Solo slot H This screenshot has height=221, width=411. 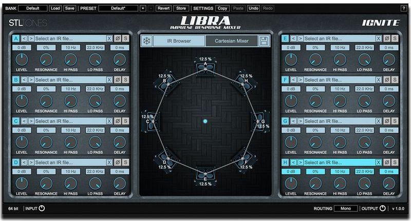(x=395, y=163)
